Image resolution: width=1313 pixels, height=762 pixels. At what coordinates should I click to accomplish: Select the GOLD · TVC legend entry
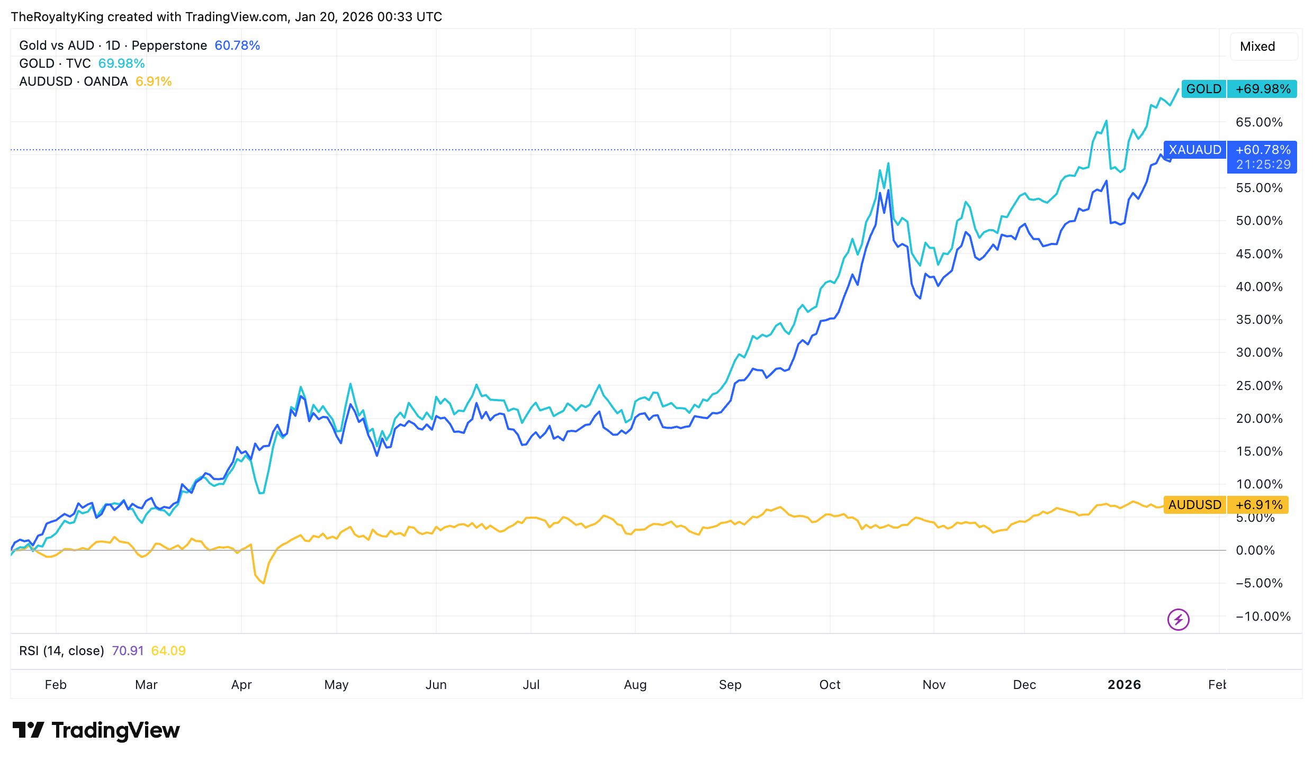point(55,63)
